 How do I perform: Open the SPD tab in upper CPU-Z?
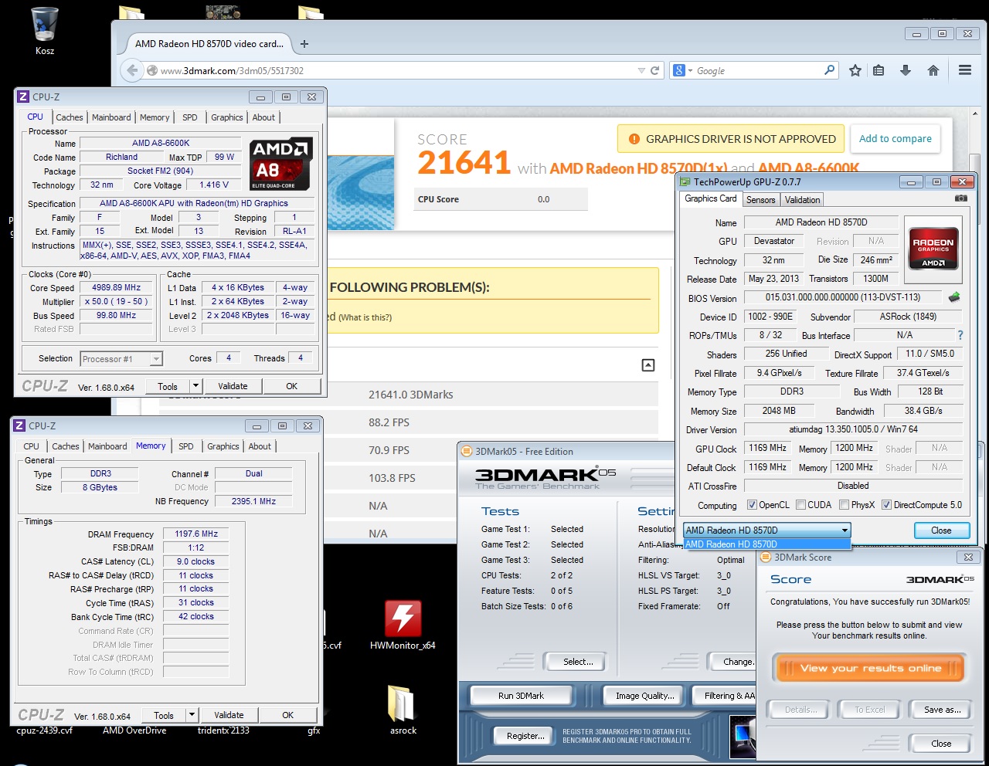point(190,117)
